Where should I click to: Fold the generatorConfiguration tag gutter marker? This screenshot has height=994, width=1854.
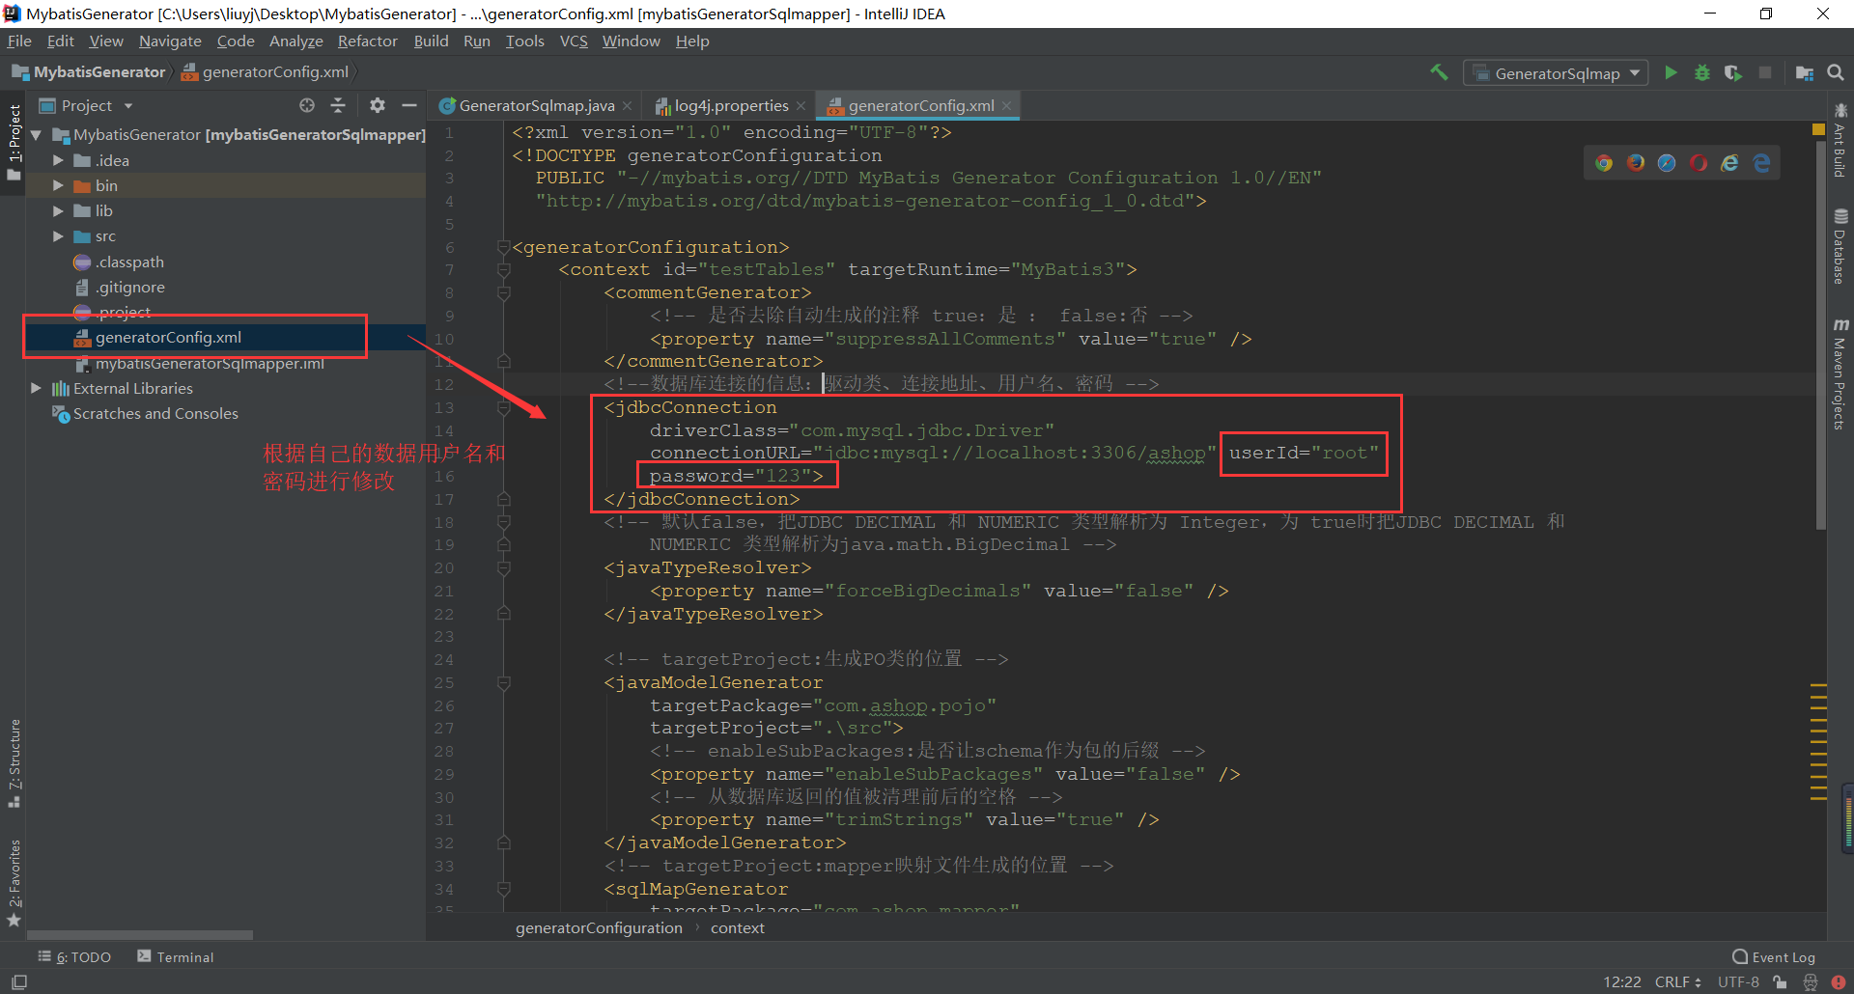pos(503,247)
